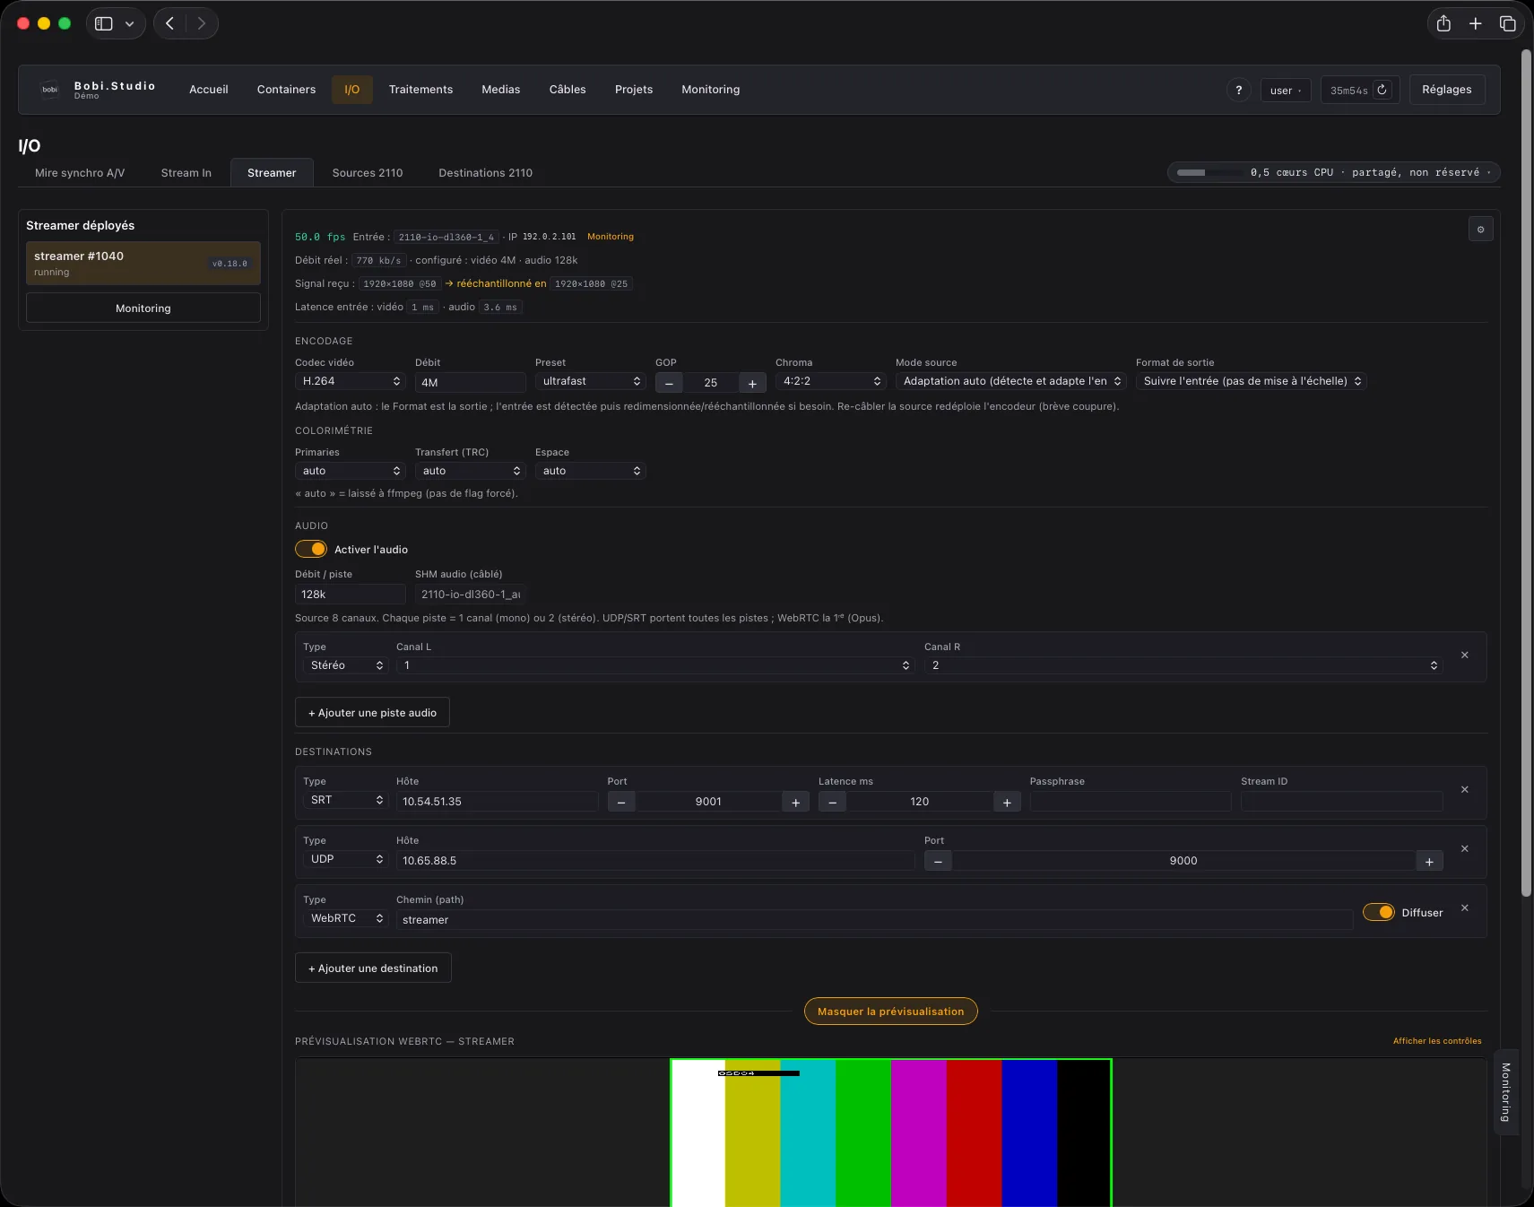1534x1207 pixels.
Task: Remove the SRT destination row
Action: click(x=1464, y=790)
